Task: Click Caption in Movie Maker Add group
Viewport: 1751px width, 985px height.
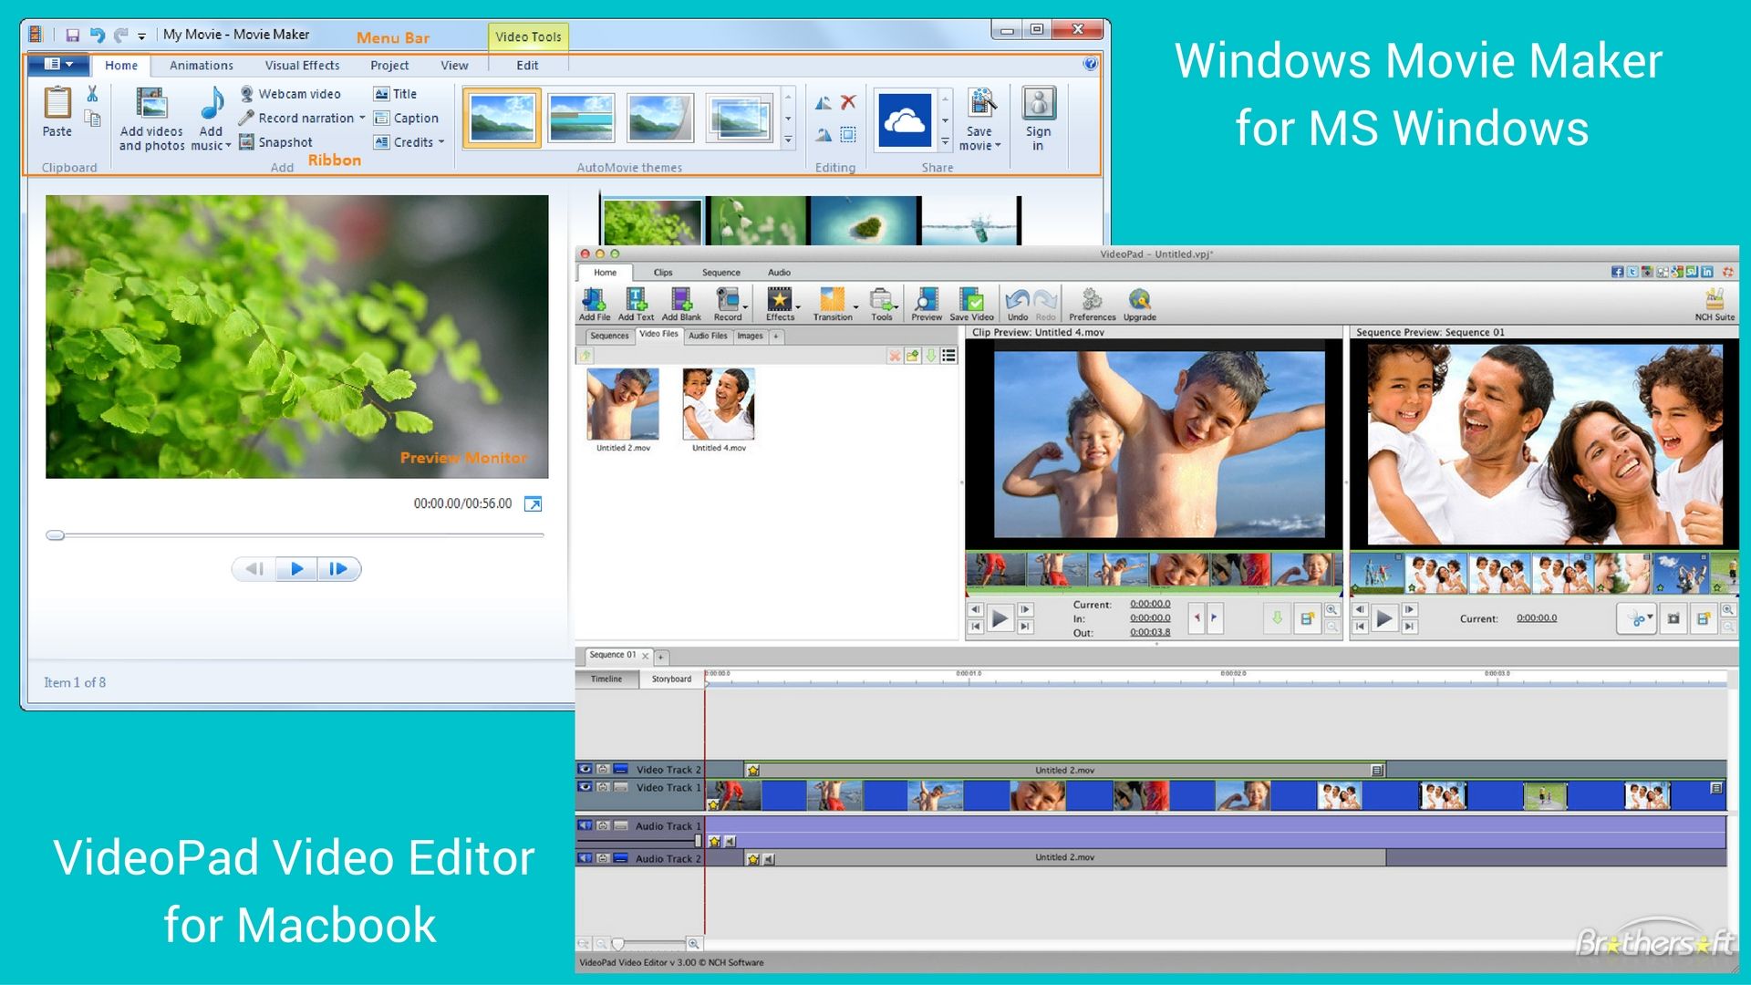Action: click(x=406, y=118)
